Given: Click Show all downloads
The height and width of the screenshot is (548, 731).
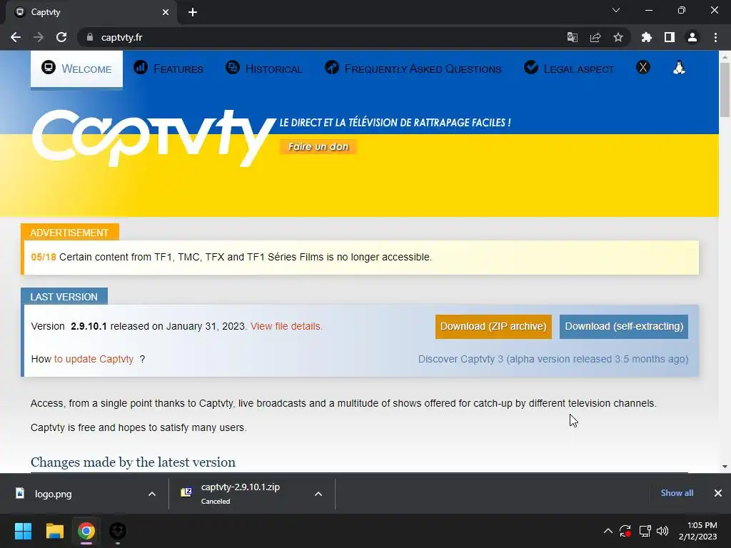Looking at the screenshot, I should coord(677,493).
